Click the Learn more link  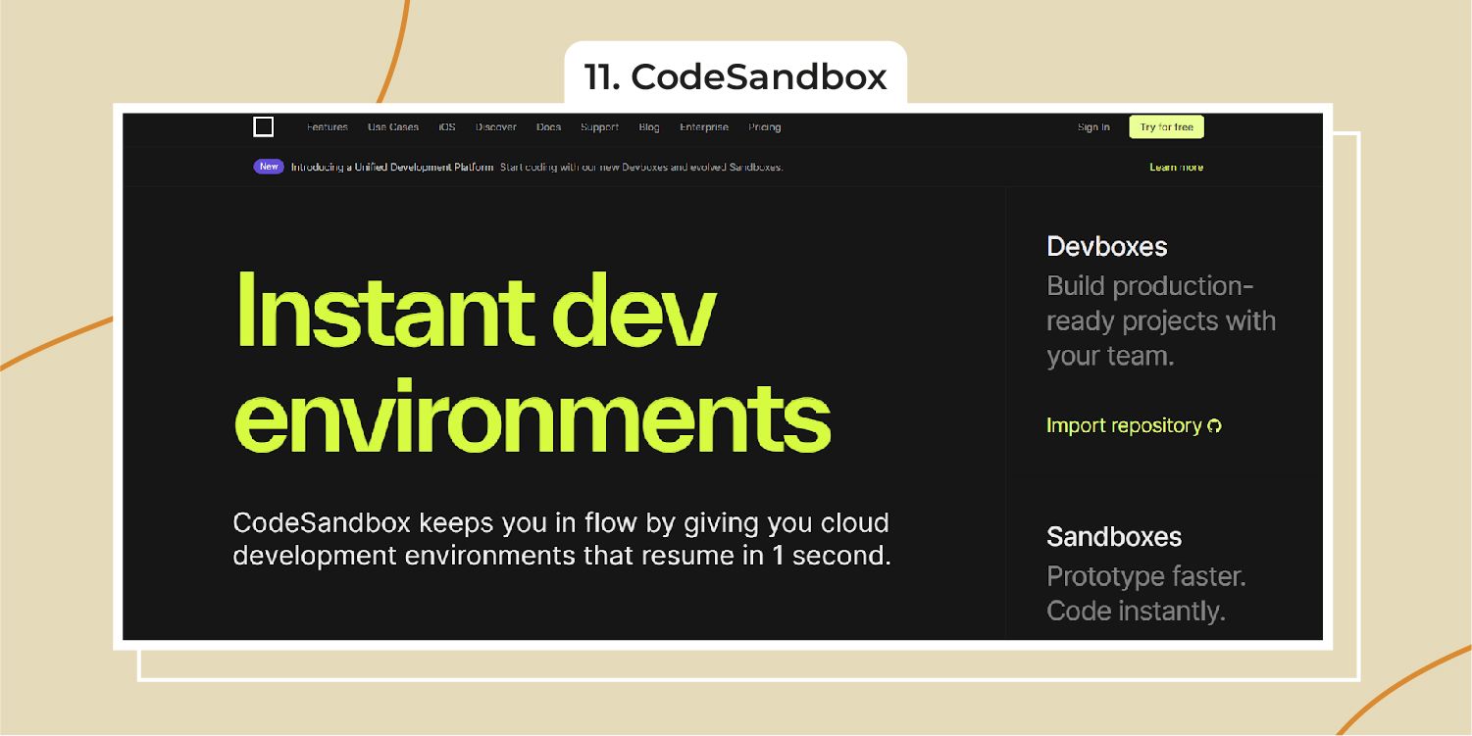tap(1177, 168)
